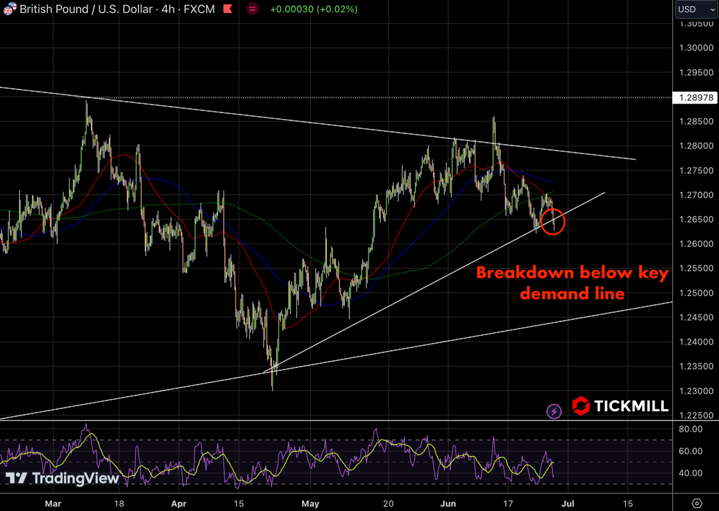
Task: Click the Jul date axis label
Action: pyautogui.click(x=568, y=504)
